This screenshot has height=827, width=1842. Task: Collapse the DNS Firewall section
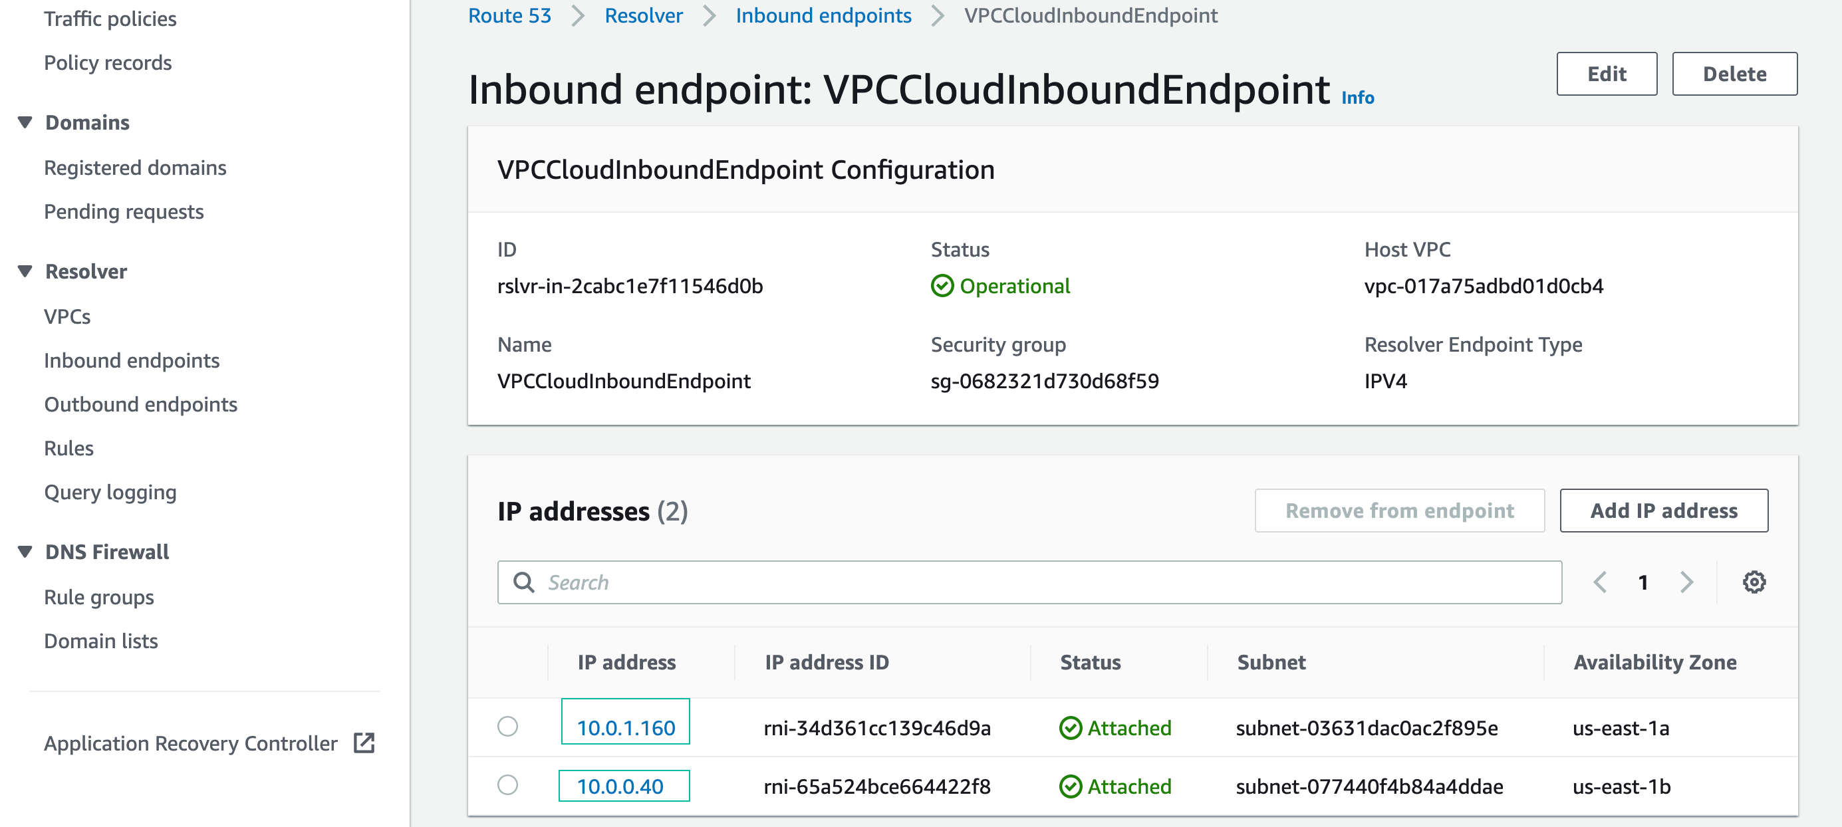pos(25,550)
